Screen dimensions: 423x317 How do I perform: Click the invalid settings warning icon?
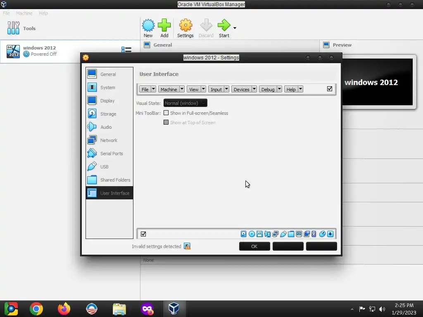[x=187, y=246]
